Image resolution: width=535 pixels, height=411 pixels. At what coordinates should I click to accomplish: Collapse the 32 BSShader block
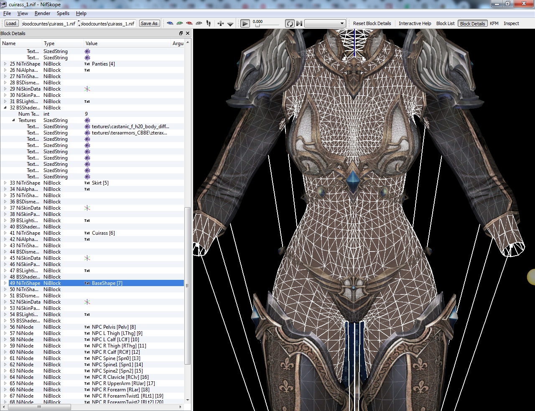coord(5,108)
